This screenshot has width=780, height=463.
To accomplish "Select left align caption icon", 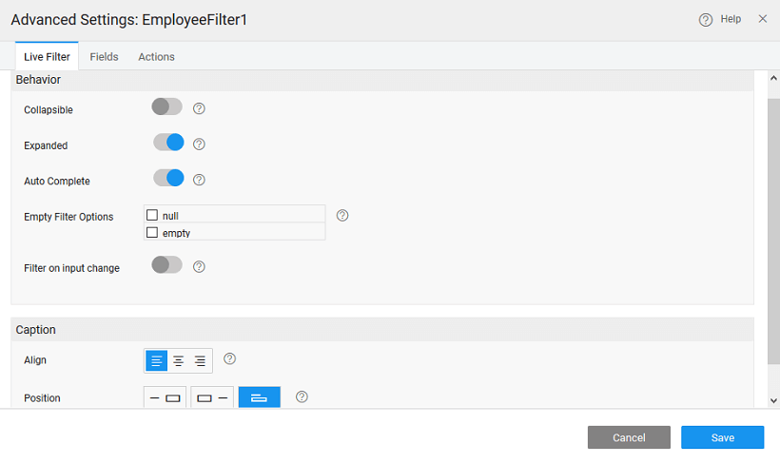I will (156, 361).
